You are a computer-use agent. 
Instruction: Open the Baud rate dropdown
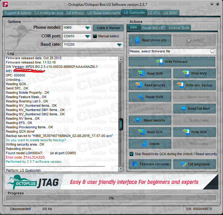(119, 44)
